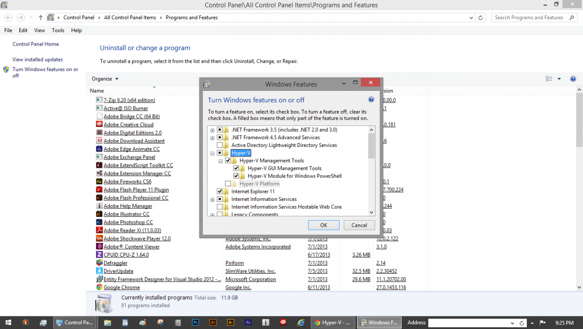Click the Adobe Flash Player 11 Plugin icon
Viewport: 583px width, 329px height.
point(100,190)
